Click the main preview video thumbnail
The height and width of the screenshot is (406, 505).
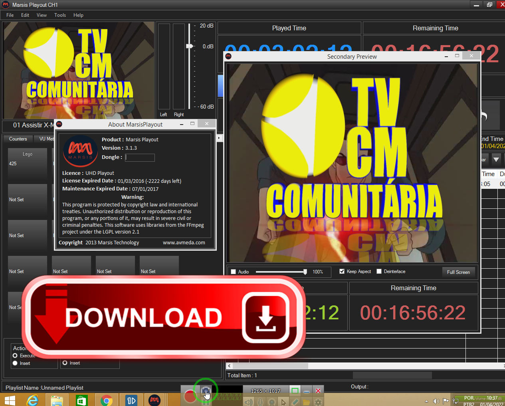[x=79, y=70]
